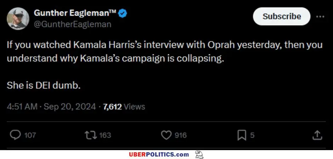Open the @GuntherEagleman handle link

(x=73, y=24)
